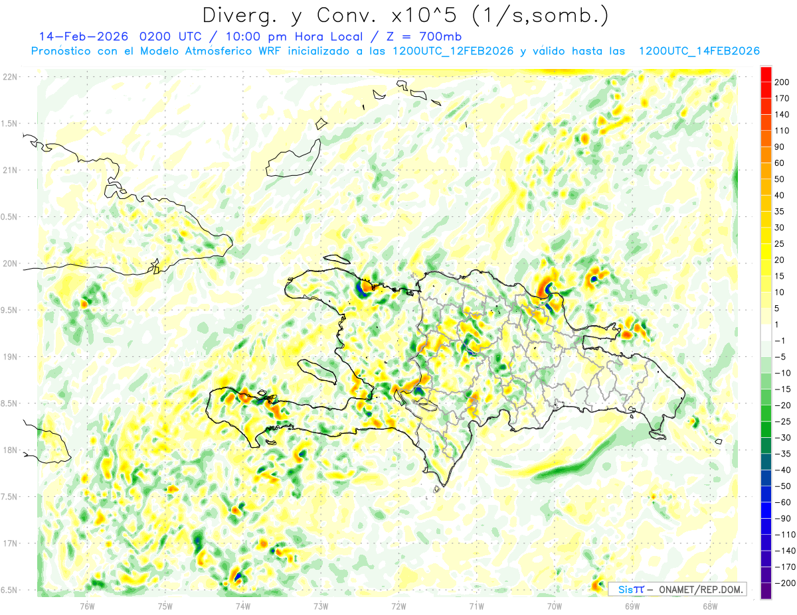This screenshot has height=615, width=797.
Task: Click the -10 colorbar label
Action: pos(783,373)
